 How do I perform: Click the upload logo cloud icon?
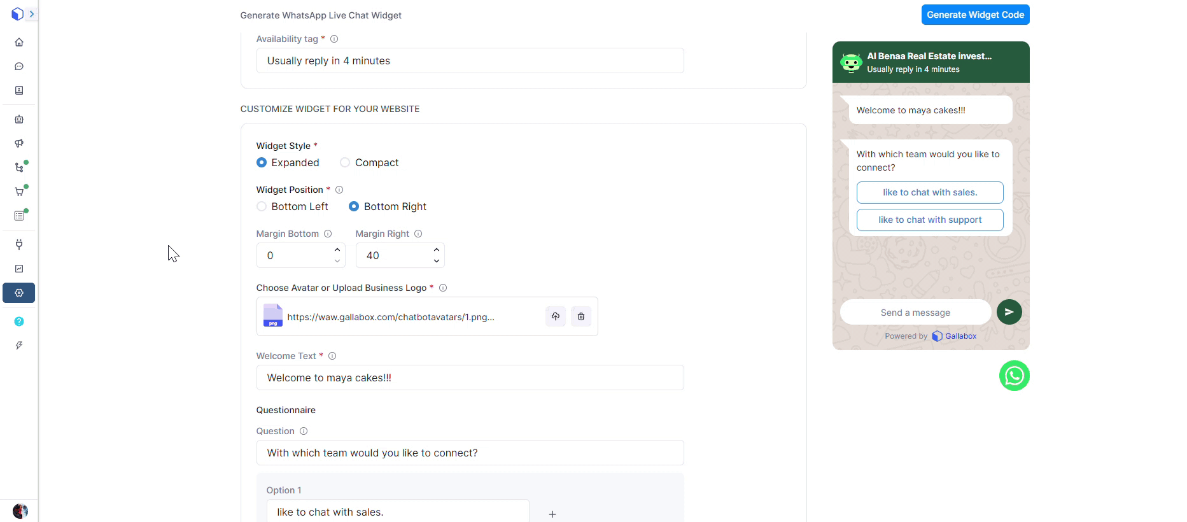click(x=556, y=316)
